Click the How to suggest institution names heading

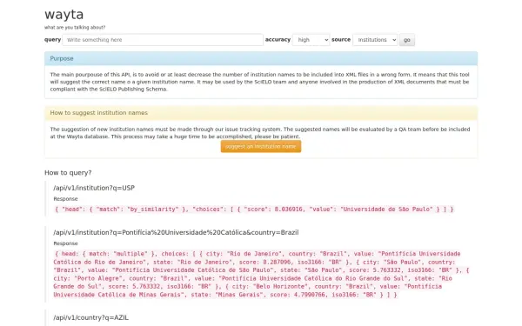[99, 113]
